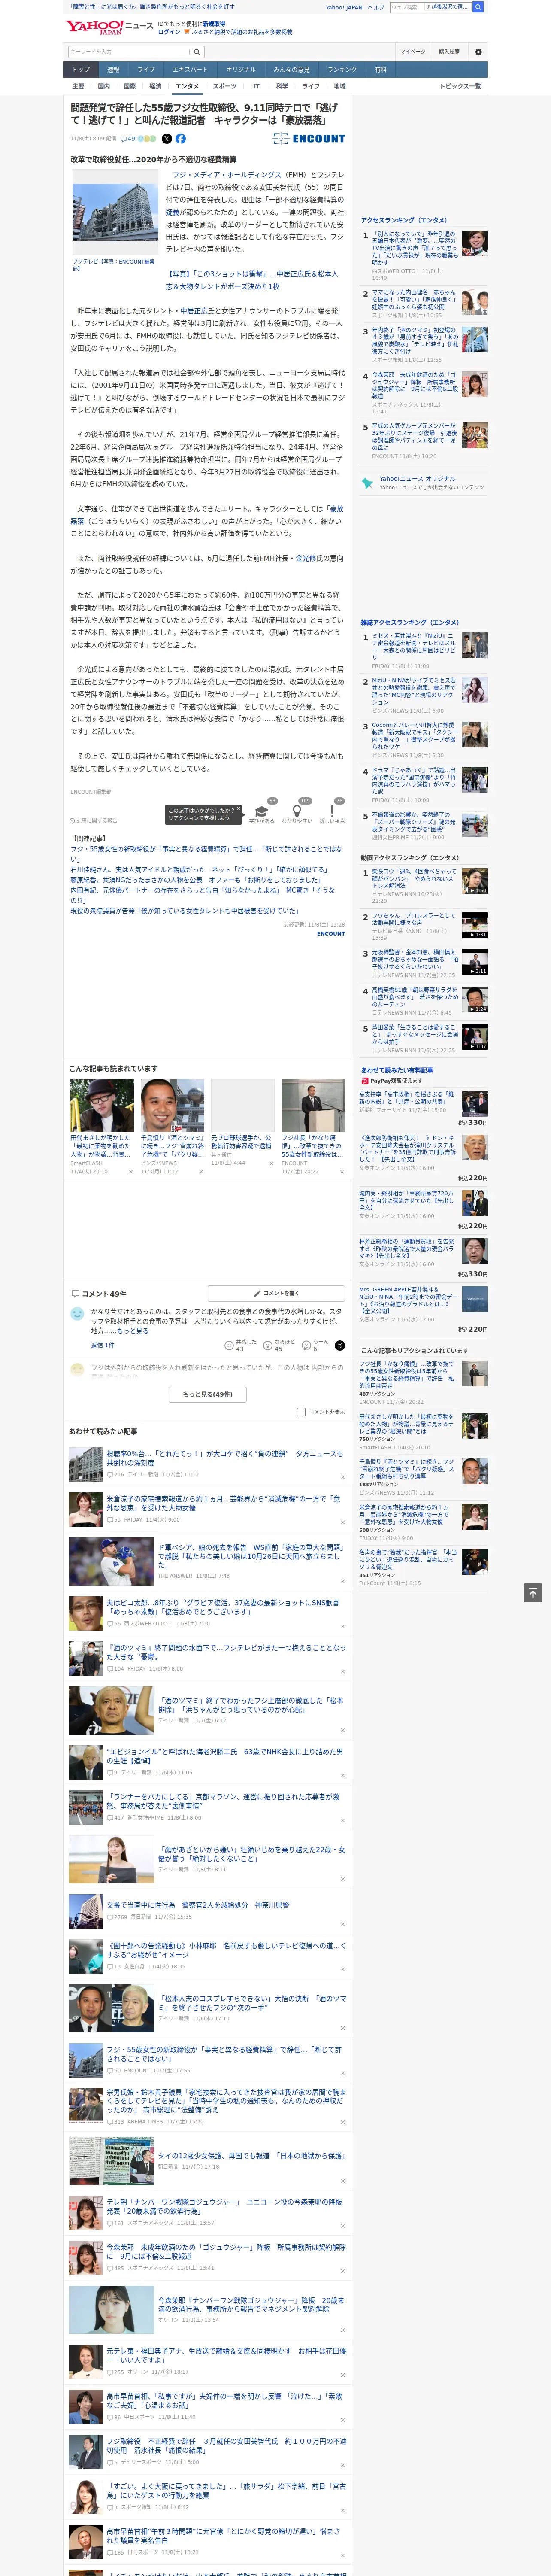Open the ドジャース ドレイヤー article thumbnail
551x2576 pixels.
[111, 1561]
